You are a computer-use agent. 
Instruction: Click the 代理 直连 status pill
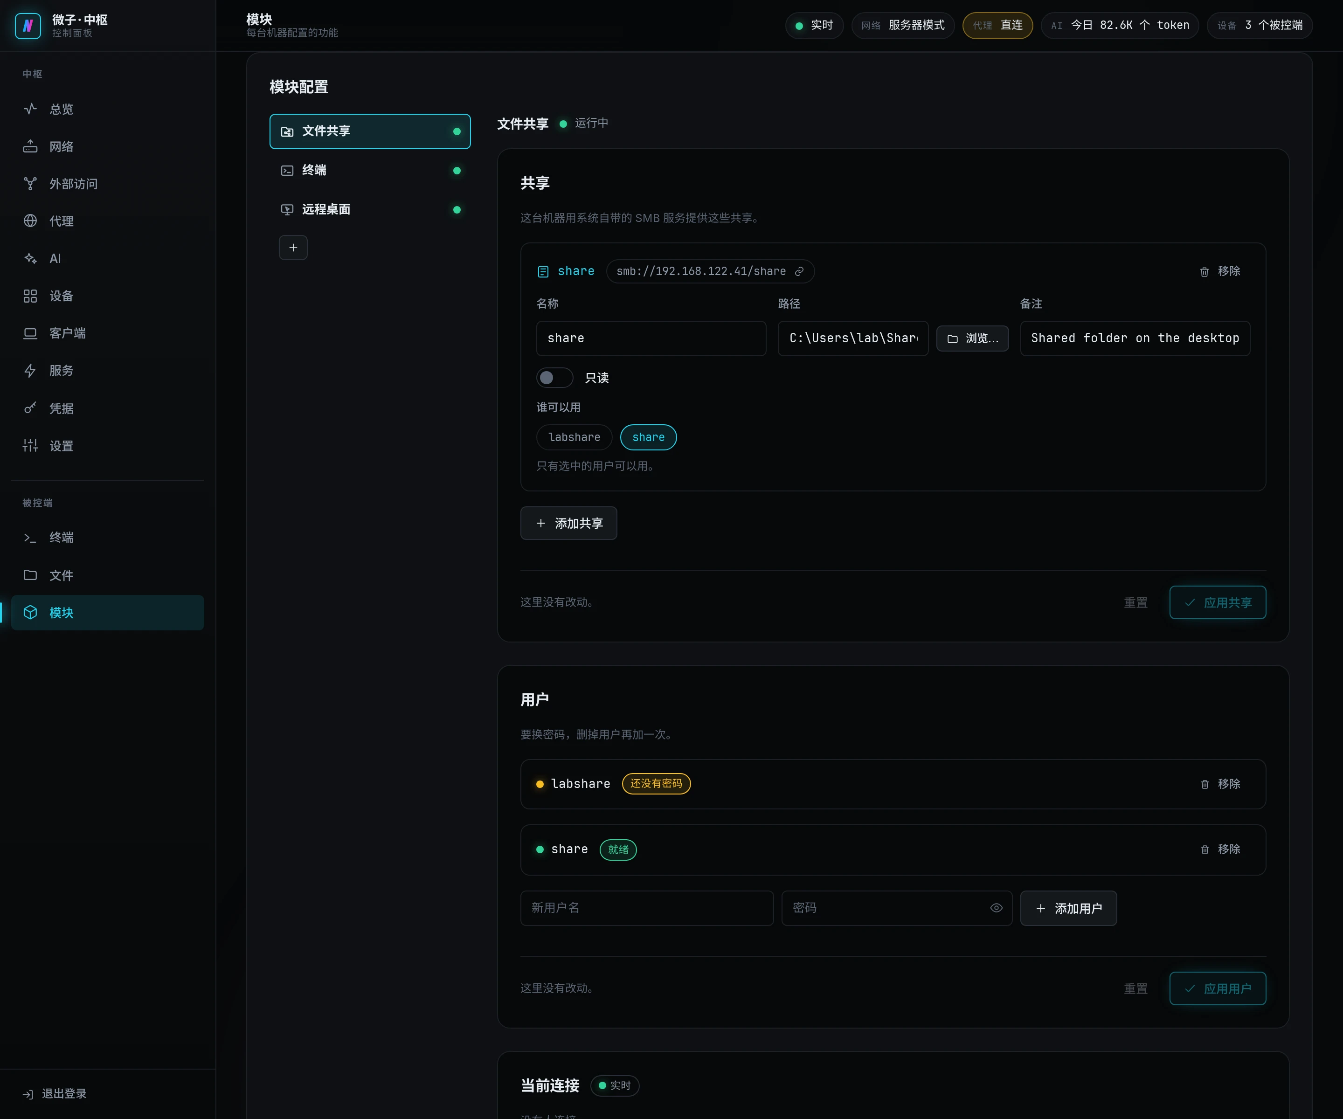click(x=997, y=26)
